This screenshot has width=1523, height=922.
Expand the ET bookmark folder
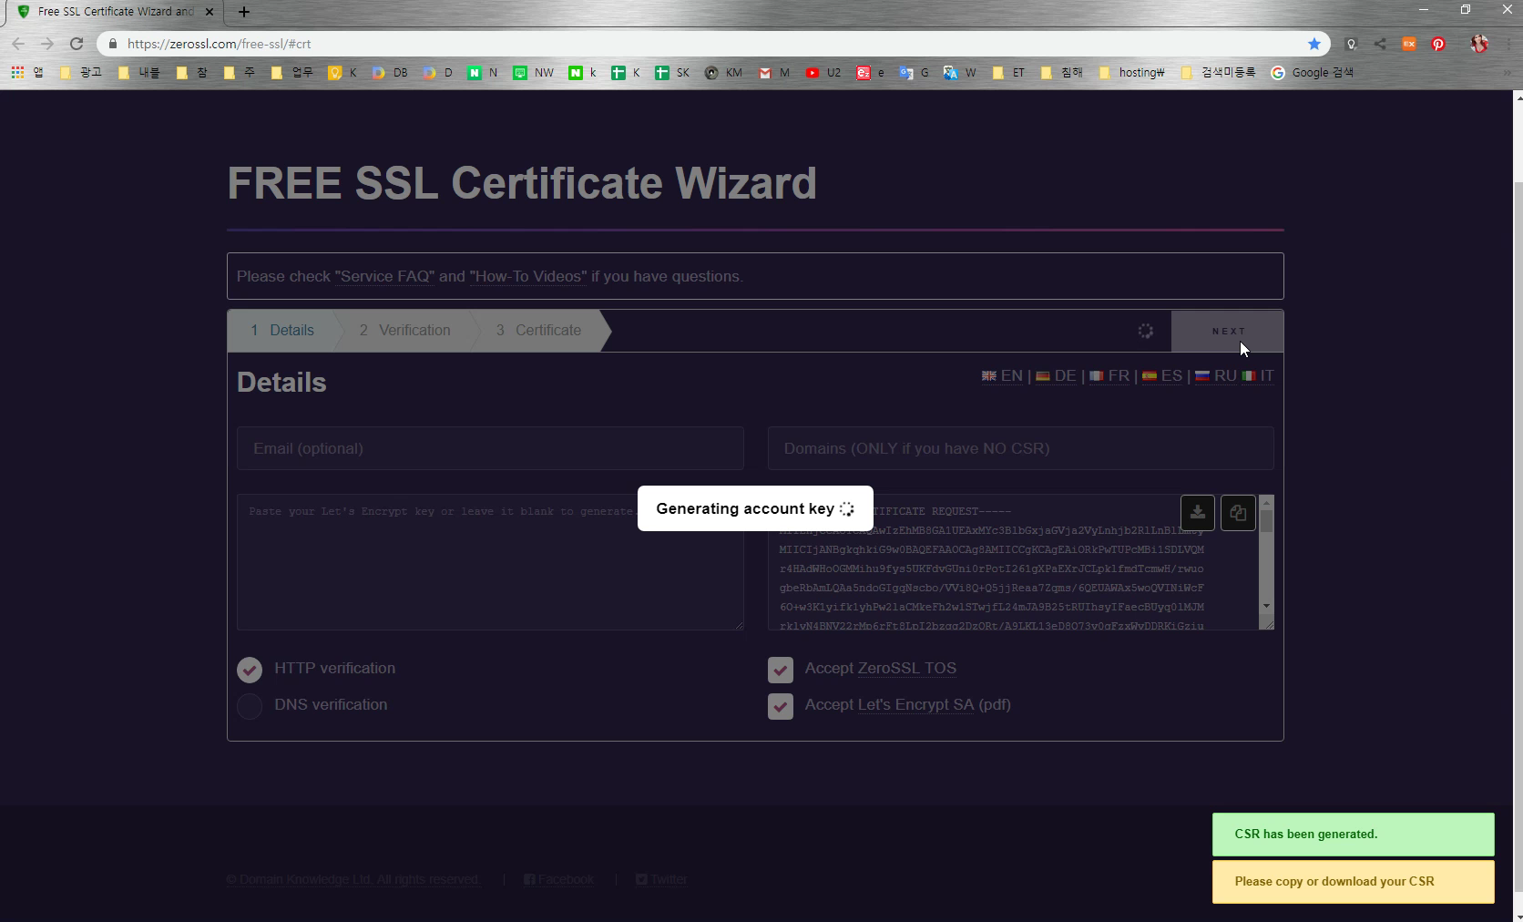[1008, 72]
